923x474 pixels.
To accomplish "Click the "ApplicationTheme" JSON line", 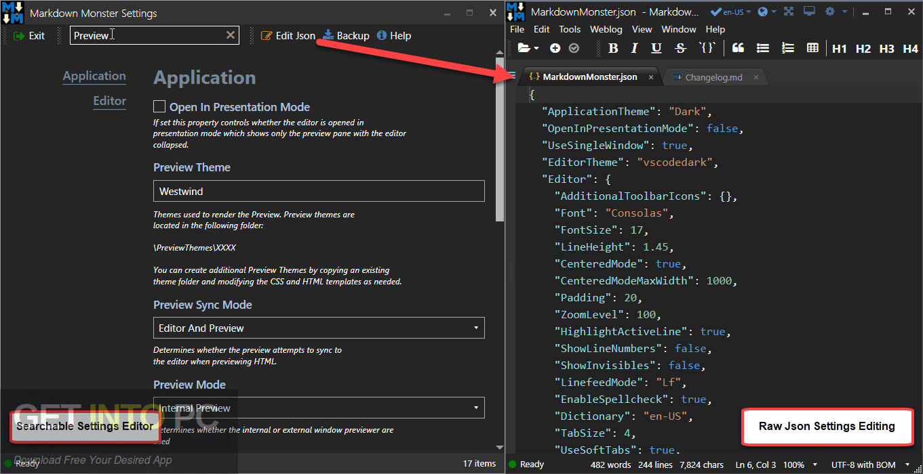I will [x=627, y=111].
